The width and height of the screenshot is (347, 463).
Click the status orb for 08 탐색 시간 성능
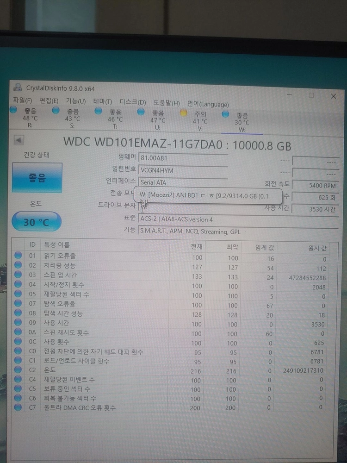[18, 313]
